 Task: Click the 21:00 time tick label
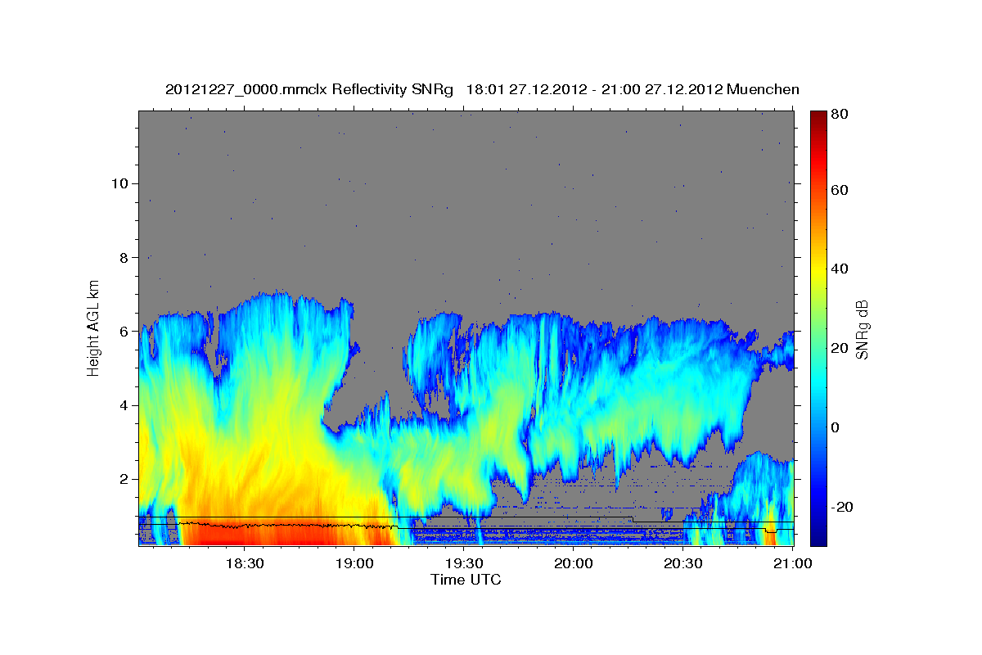click(x=793, y=563)
